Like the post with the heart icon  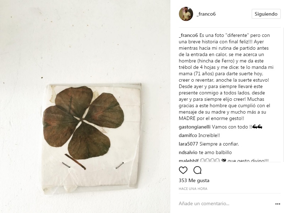coord(183,170)
